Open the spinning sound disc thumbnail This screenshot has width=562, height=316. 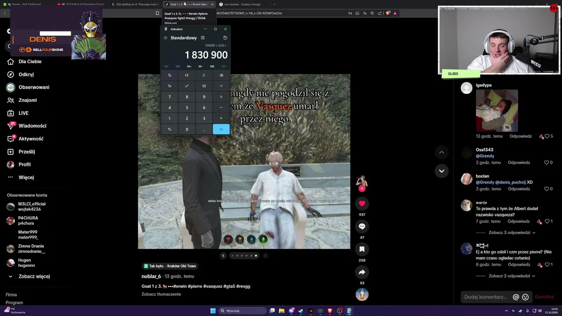coord(362,294)
